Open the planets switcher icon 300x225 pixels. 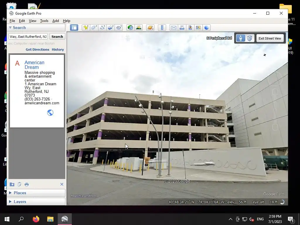click(x=150, y=28)
